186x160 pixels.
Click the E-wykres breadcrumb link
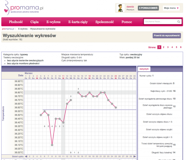(x=23, y=29)
